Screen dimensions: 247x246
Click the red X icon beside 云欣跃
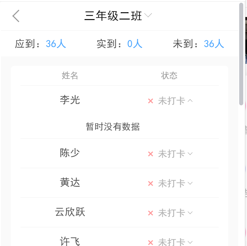pyautogui.click(x=151, y=213)
